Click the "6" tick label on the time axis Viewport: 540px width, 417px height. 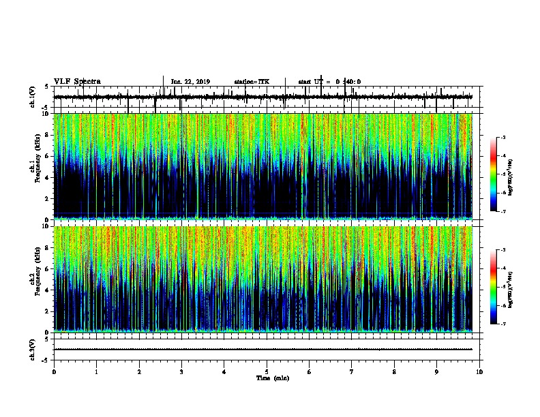click(x=310, y=372)
